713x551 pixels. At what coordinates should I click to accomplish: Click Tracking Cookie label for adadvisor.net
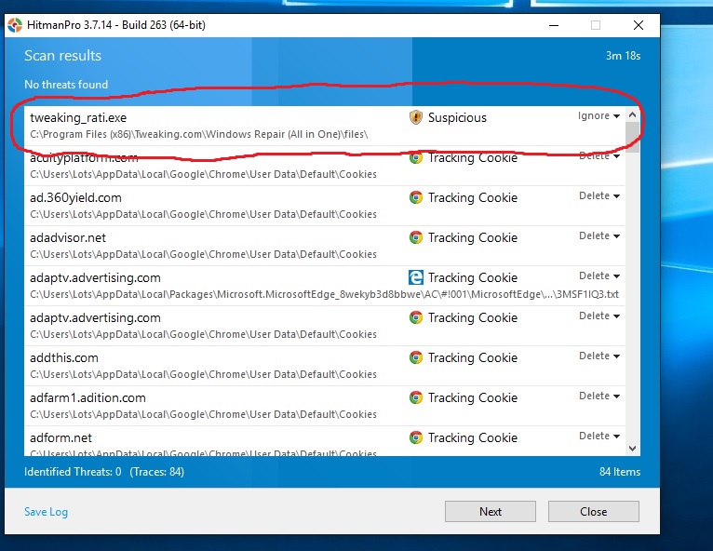click(473, 237)
